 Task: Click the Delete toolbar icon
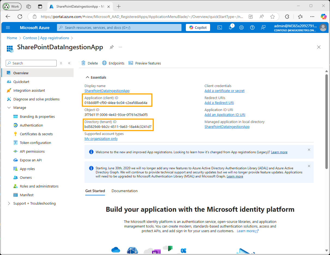(89, 63)
